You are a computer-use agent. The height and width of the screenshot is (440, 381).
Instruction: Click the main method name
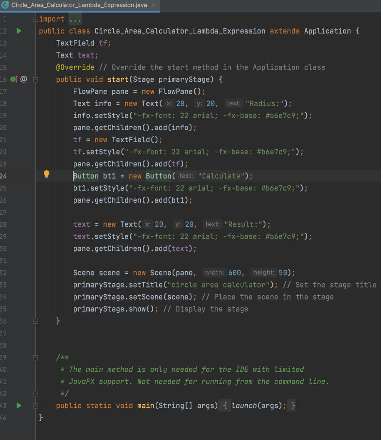click(146, 406)
